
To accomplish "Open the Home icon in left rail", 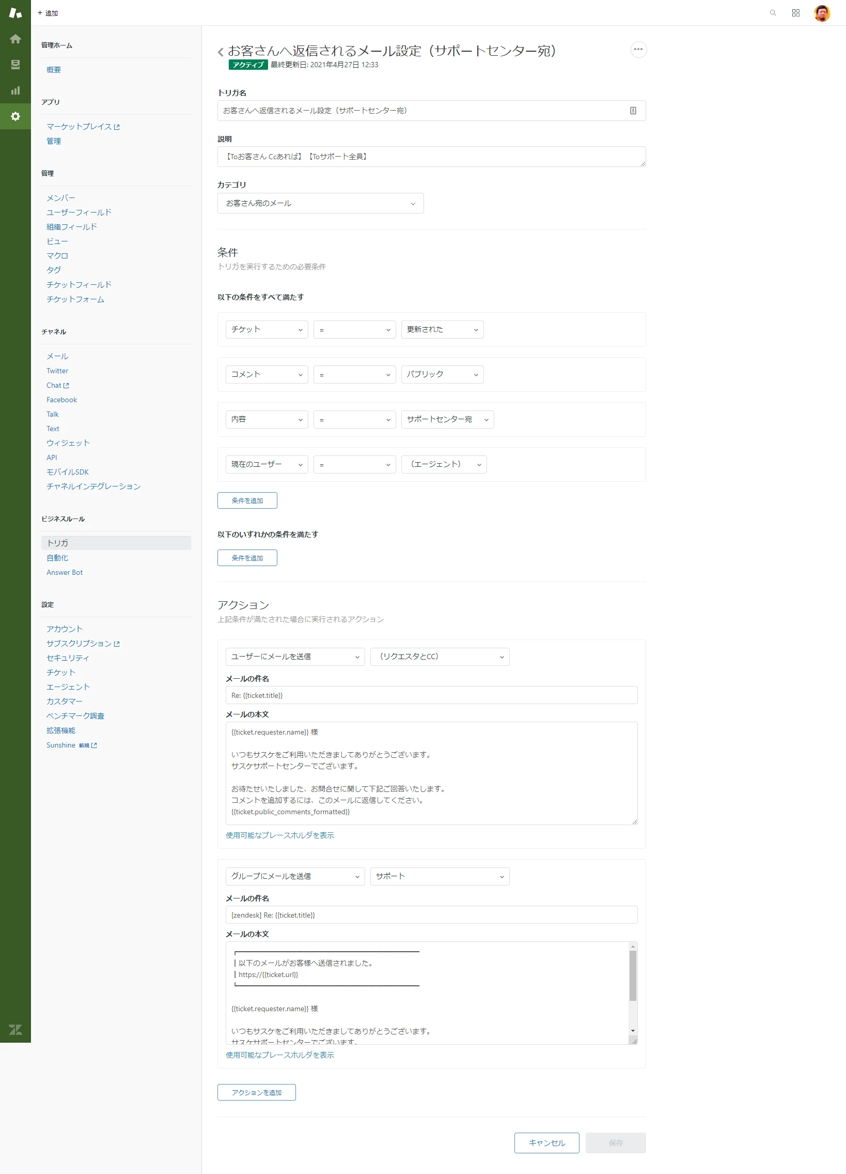I will tap(15, 39).
